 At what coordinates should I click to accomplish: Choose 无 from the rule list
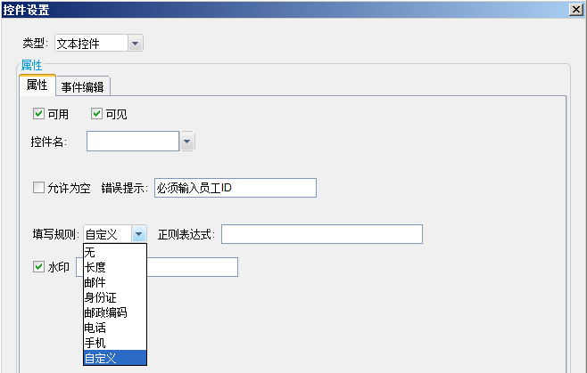click(x=115, y=252)
